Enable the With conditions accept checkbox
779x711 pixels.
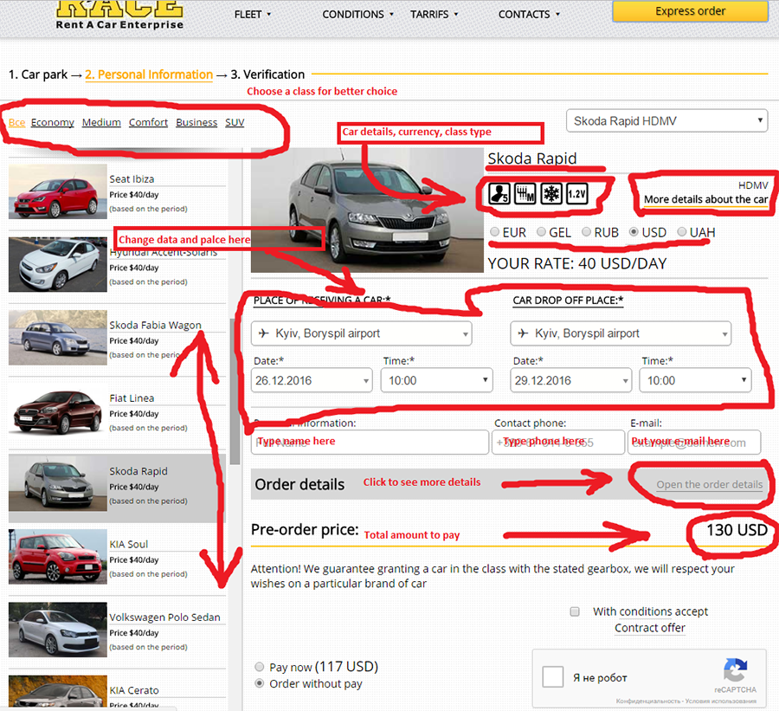[575, 611]
